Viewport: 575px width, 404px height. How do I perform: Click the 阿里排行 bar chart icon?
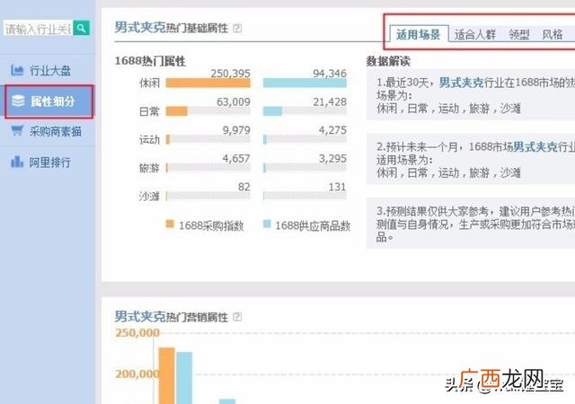17,162
